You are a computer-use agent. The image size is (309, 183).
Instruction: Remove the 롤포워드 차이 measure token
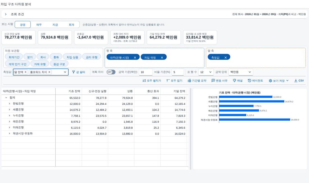tap(49, 72)
